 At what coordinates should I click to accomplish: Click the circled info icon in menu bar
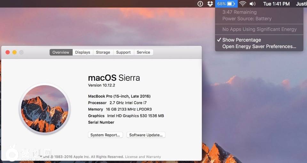[201, 4]
